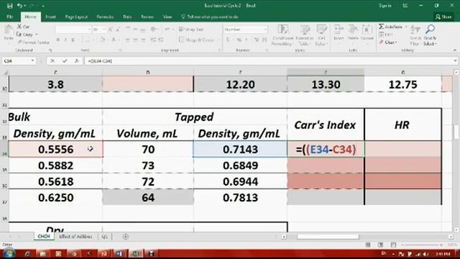Switch to the Formulas ribbon tab
Image resolution: width=460 pixels, height=259 pixels.
pos(105,17)
